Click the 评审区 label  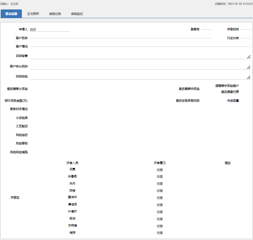(15, 198)
